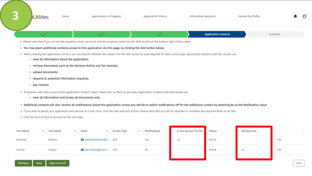Click mail icon beside opjustine email
Screen dimensions: 312x176
(82, 150)
